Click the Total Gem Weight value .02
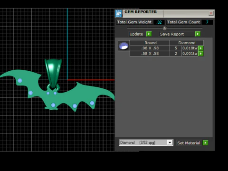The width and height of the screenshot is (228, 171). point(159,22)
